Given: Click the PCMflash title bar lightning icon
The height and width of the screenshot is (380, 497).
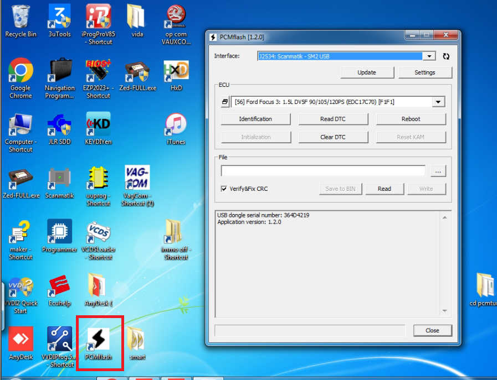Looking at the screenshot, I should point(213,37).
